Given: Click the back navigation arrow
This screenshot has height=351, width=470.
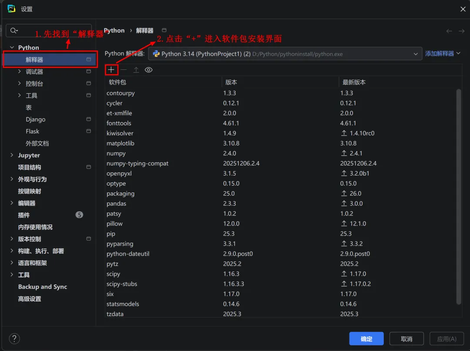Looking at the screenshot, I should pyautogui.click(x=449, y=31).
